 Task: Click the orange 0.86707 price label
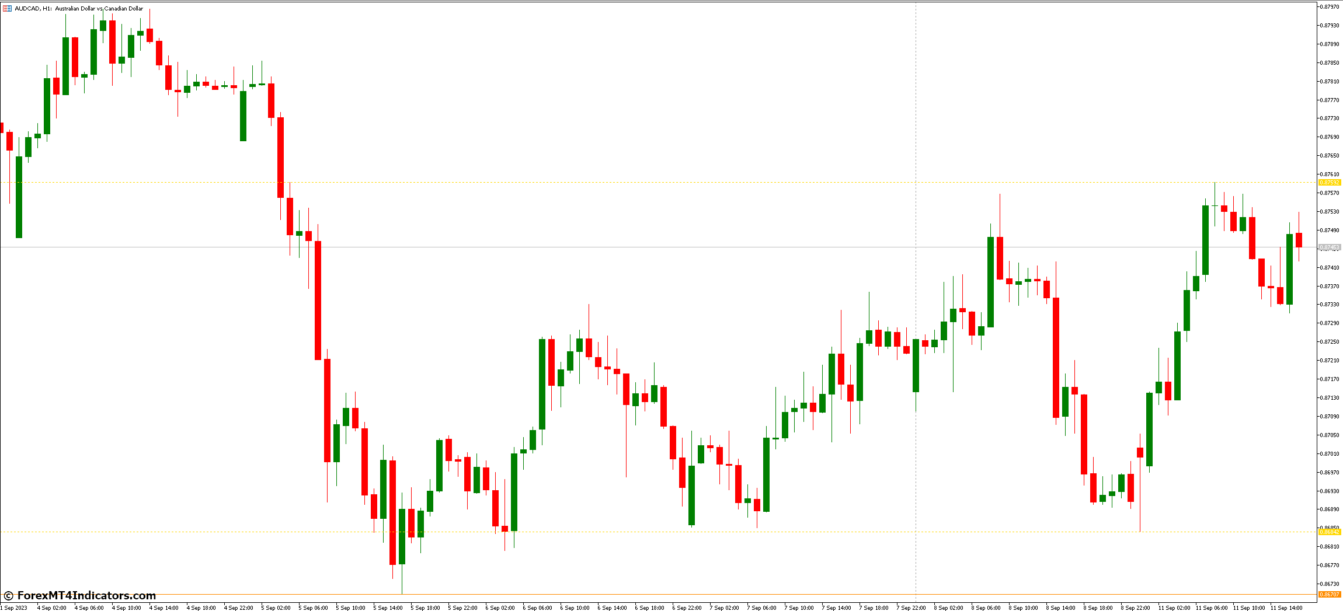(x=1330, y=594)
